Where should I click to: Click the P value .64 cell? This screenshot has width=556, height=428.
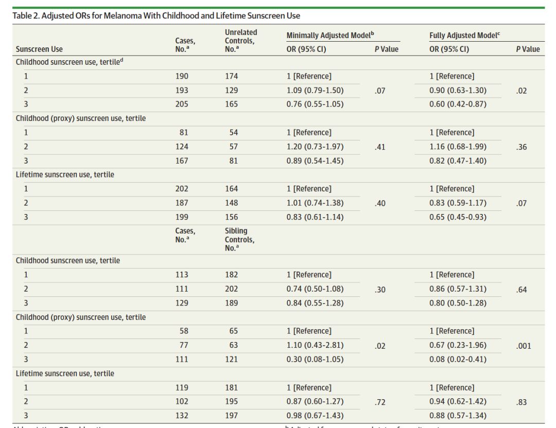521,289
